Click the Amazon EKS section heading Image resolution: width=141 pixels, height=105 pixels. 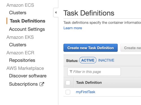pyautogui.click(x=20, y=37)
